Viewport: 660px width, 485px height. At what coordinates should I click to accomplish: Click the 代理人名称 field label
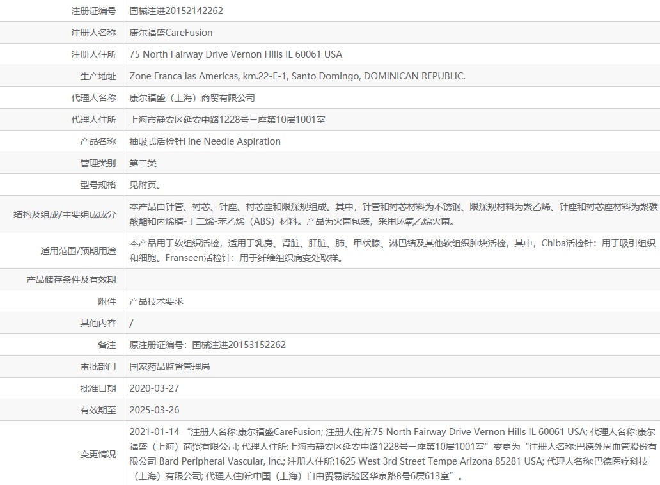(93, 98)
